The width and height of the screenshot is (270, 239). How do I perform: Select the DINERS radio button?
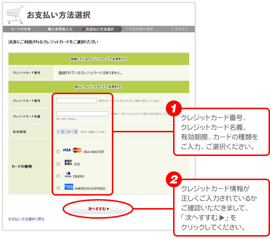point(58,176)
